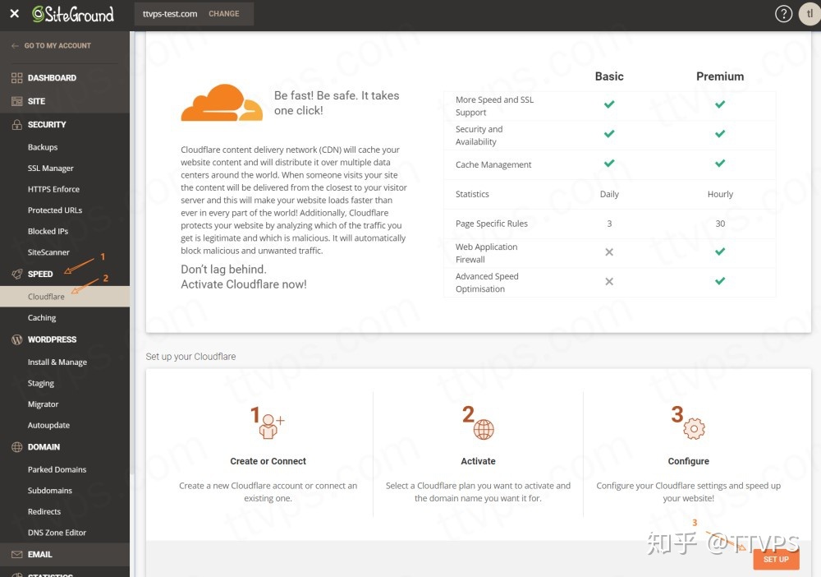The image size is (821, 577).
Task: Click the Configure gear icon
Action: [694, 427]
